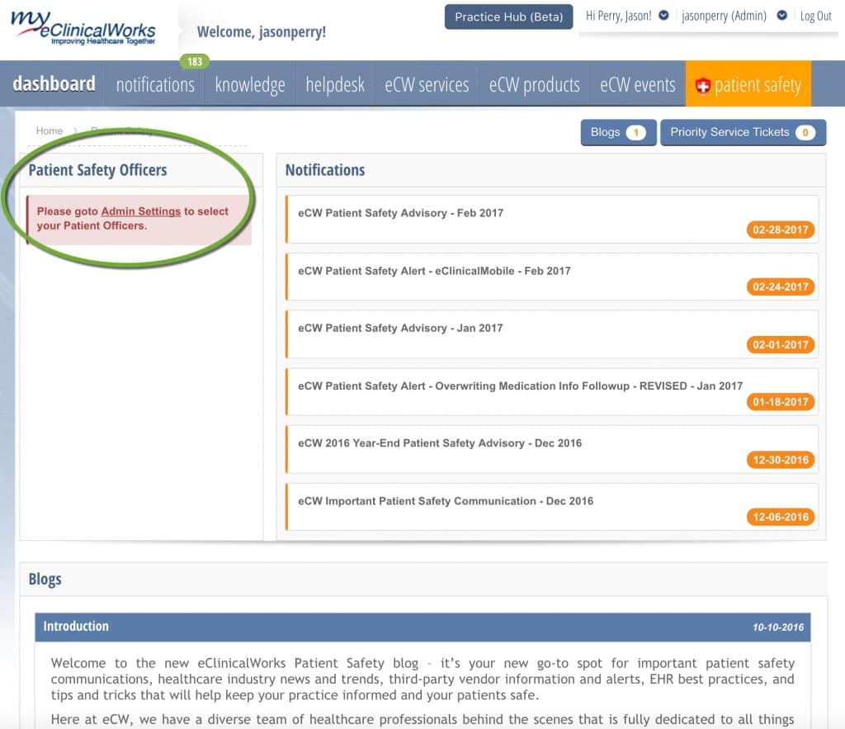
Task: Click the Blogs section heading
Action: click(x=45, y=580)
